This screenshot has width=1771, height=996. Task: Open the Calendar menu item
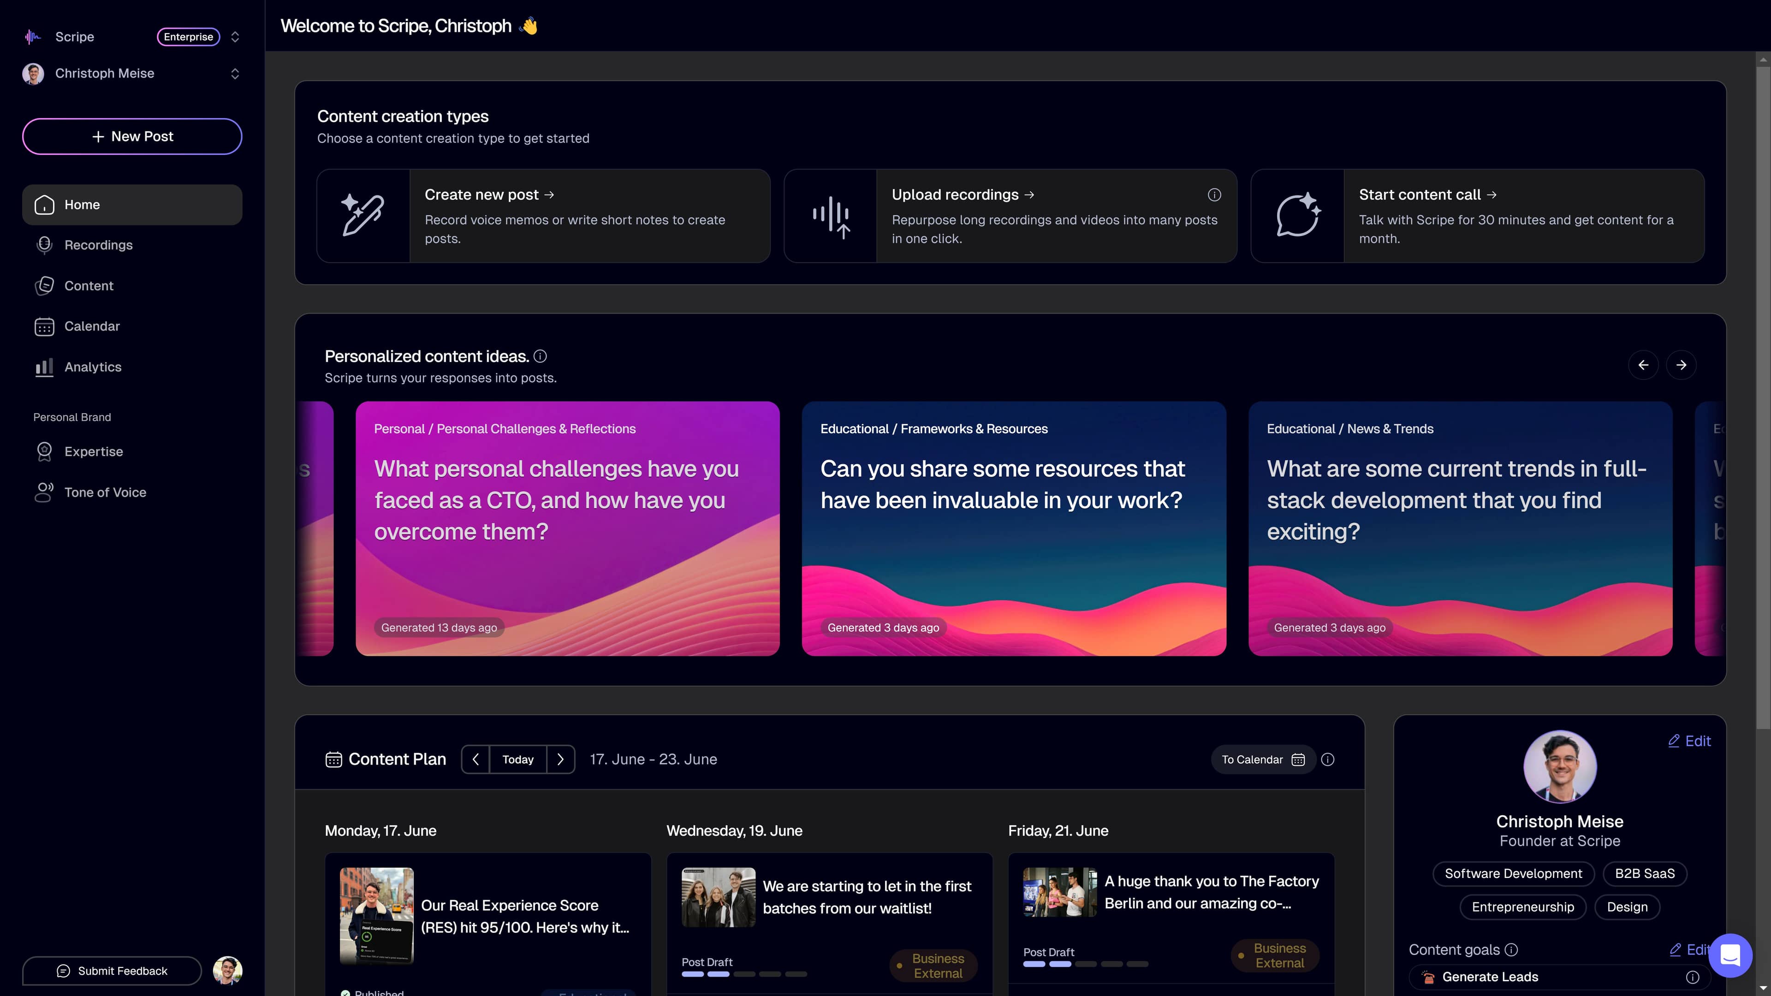(91, 326)
